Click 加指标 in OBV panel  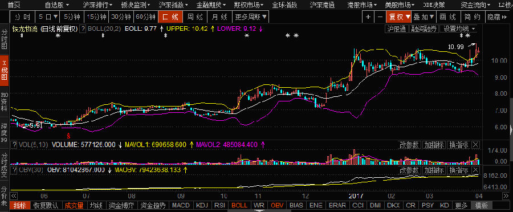(x=434, y=170)
